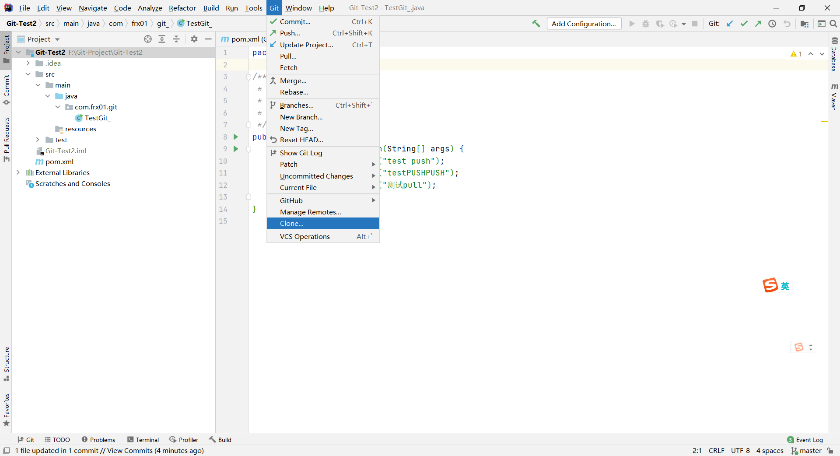Click CRLF line separator in status bar

click(x=717, y=450)
